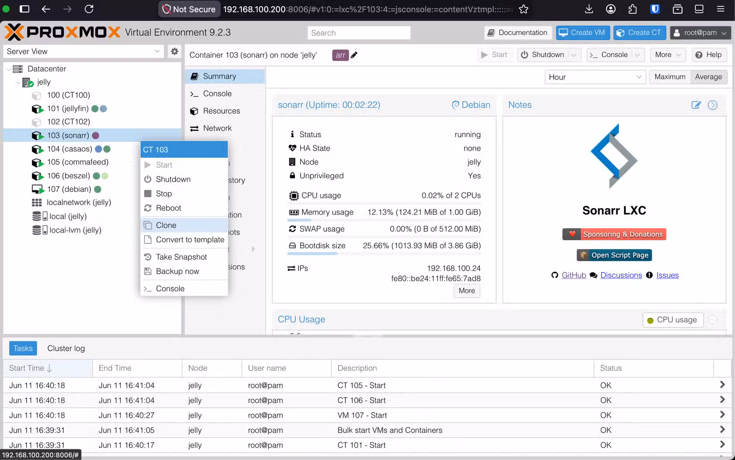This screenshot has width=735, height=460.
Task: Open the Console dropdown arrow in toolbar
Action: (x=637, y=55)
